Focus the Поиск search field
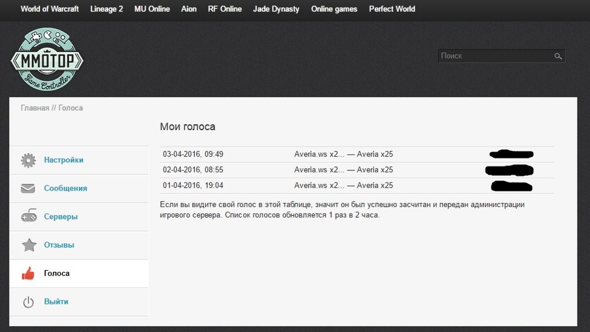The image size is (590, 332). coord(494,56)
